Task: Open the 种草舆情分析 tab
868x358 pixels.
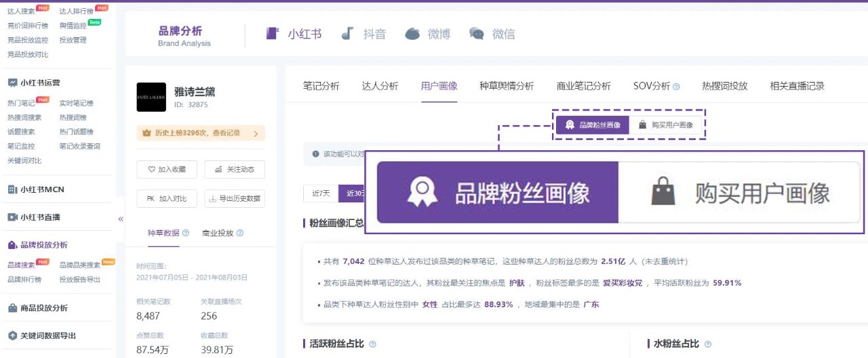Action: 507,86
